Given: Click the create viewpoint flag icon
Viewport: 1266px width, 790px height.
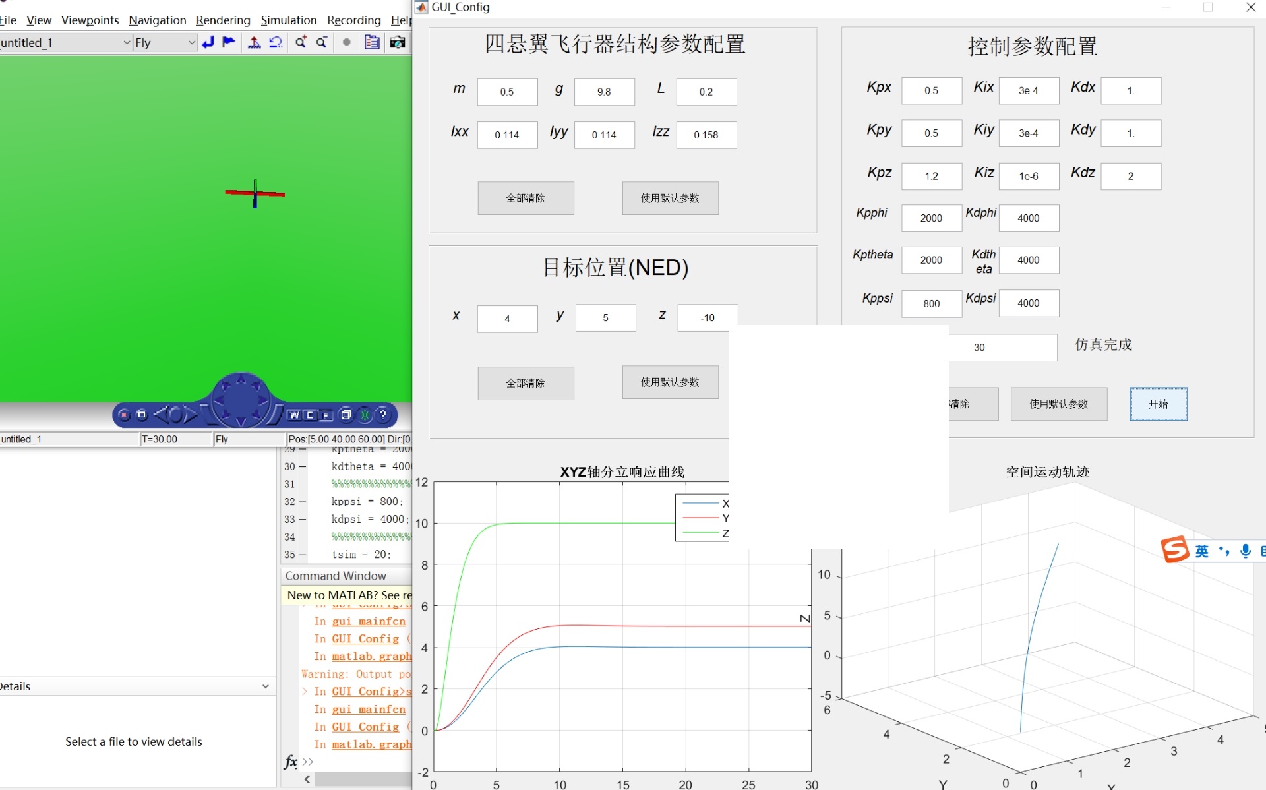Looking at the screenshot, I should click(229, 42).
